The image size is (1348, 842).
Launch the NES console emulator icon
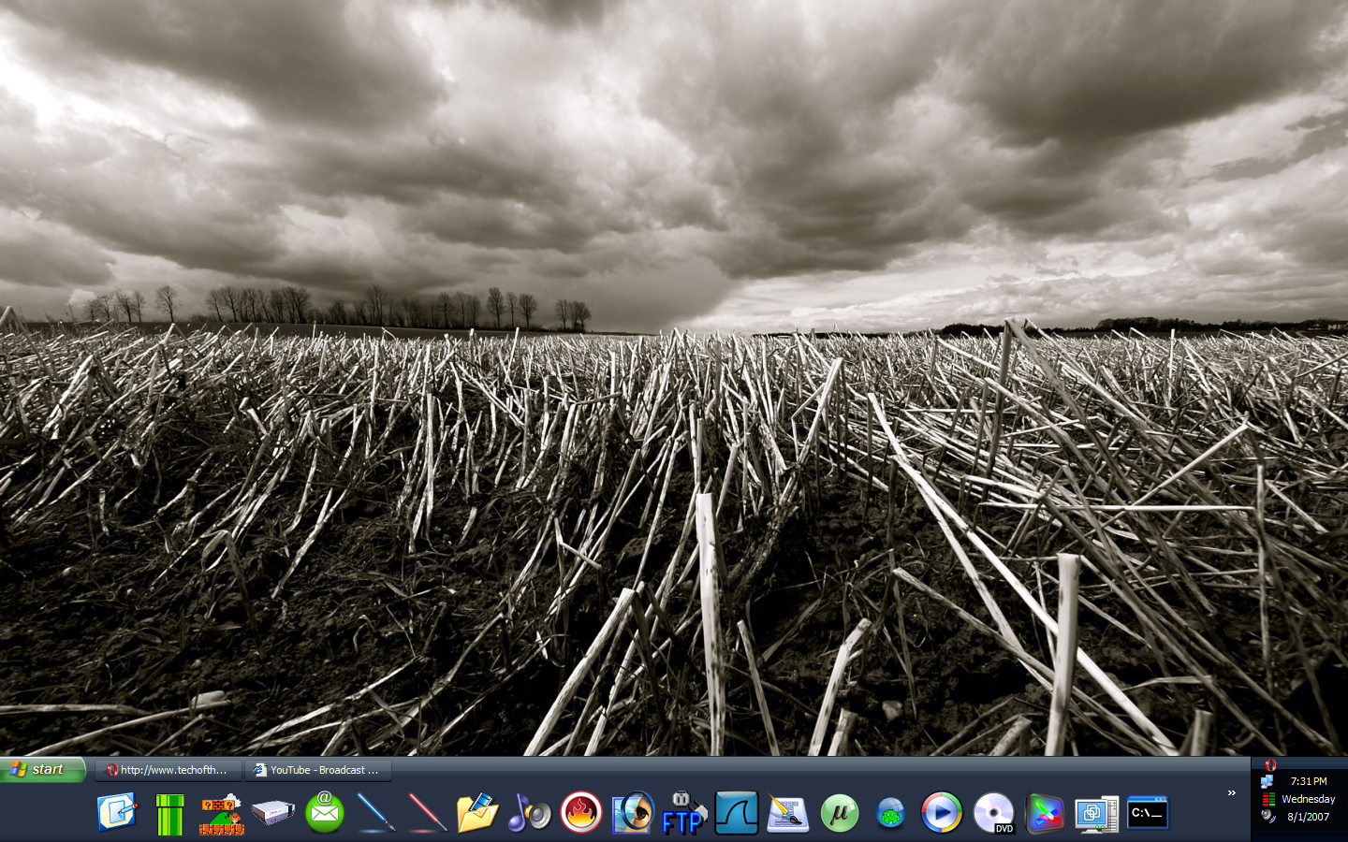tap(272, 813)
